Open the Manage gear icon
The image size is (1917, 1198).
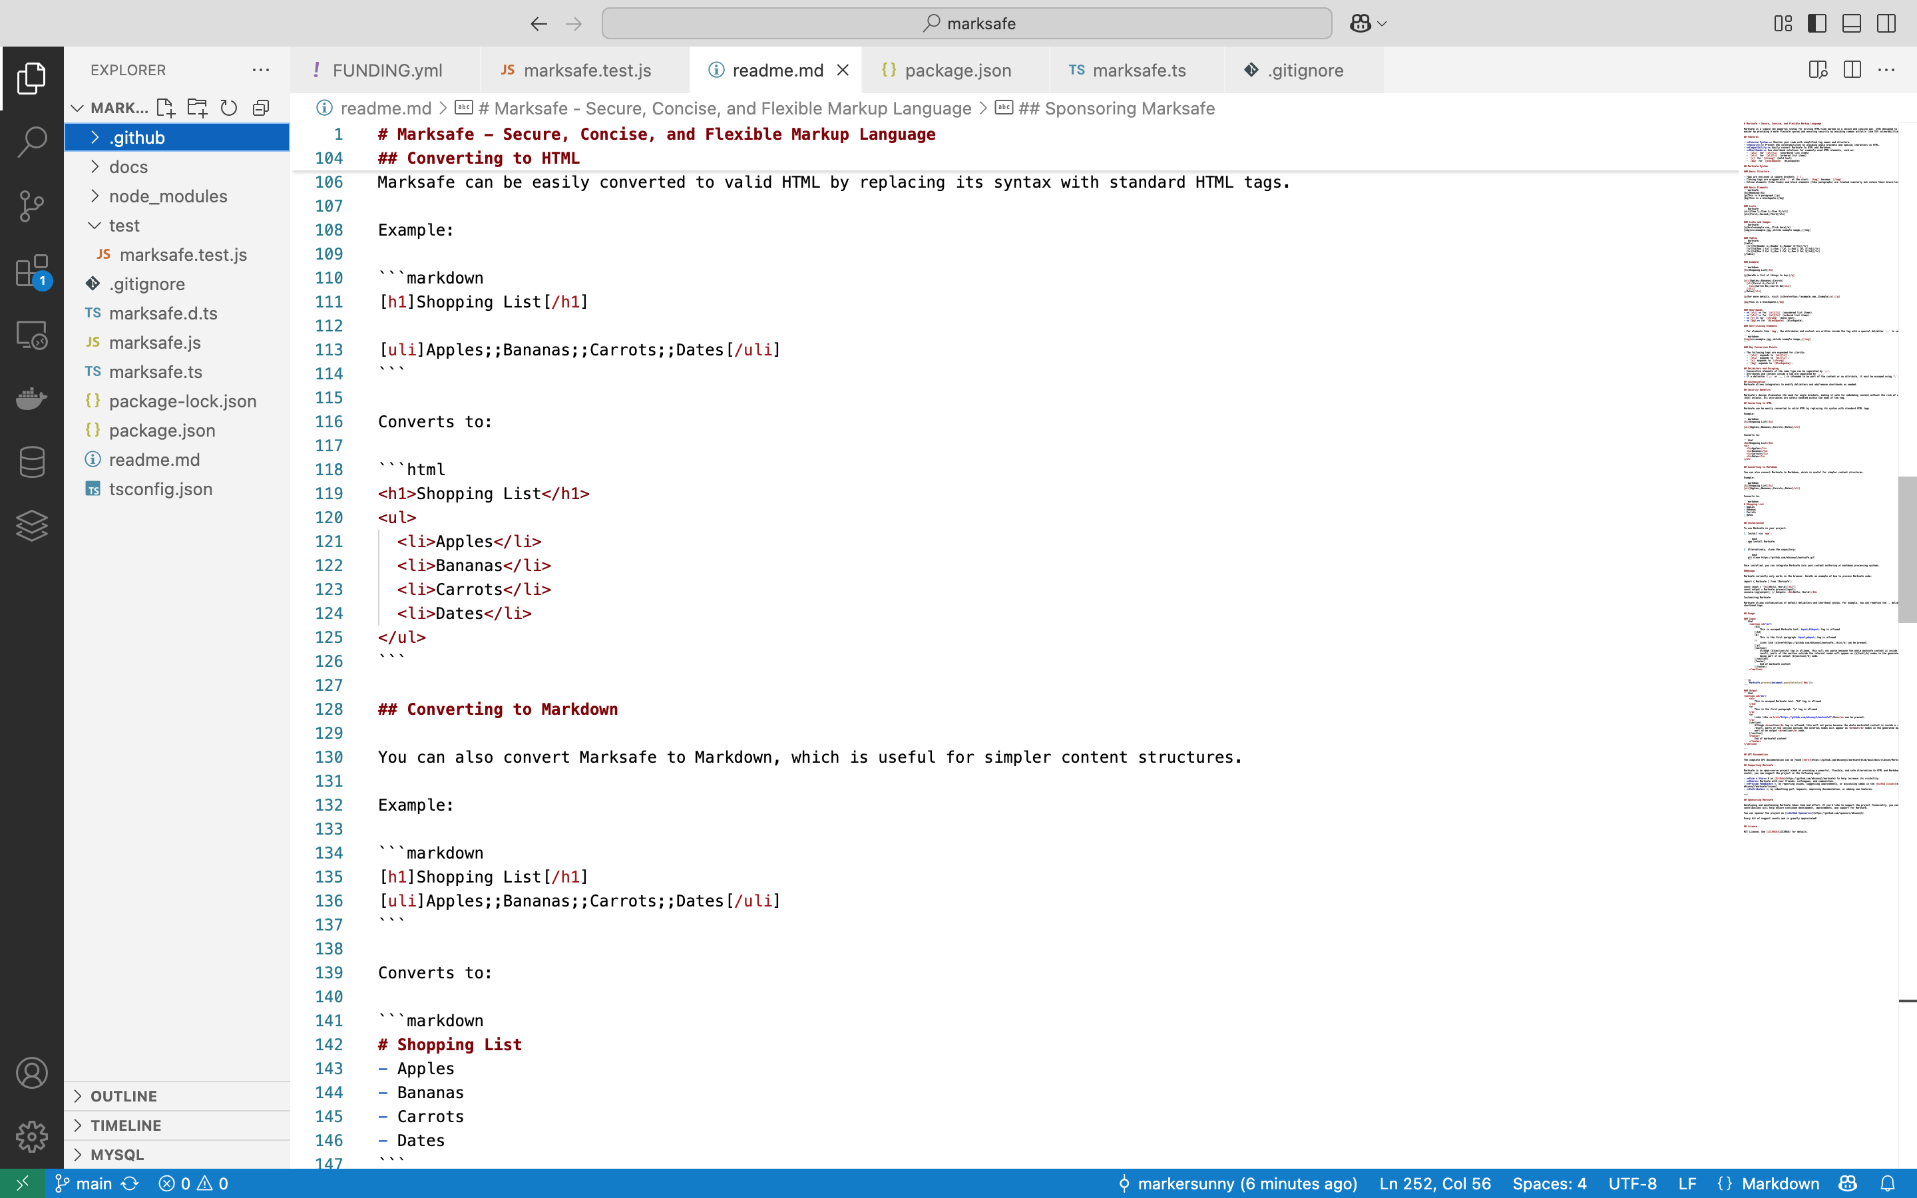pyautogui.click(x=32, y=1136)
